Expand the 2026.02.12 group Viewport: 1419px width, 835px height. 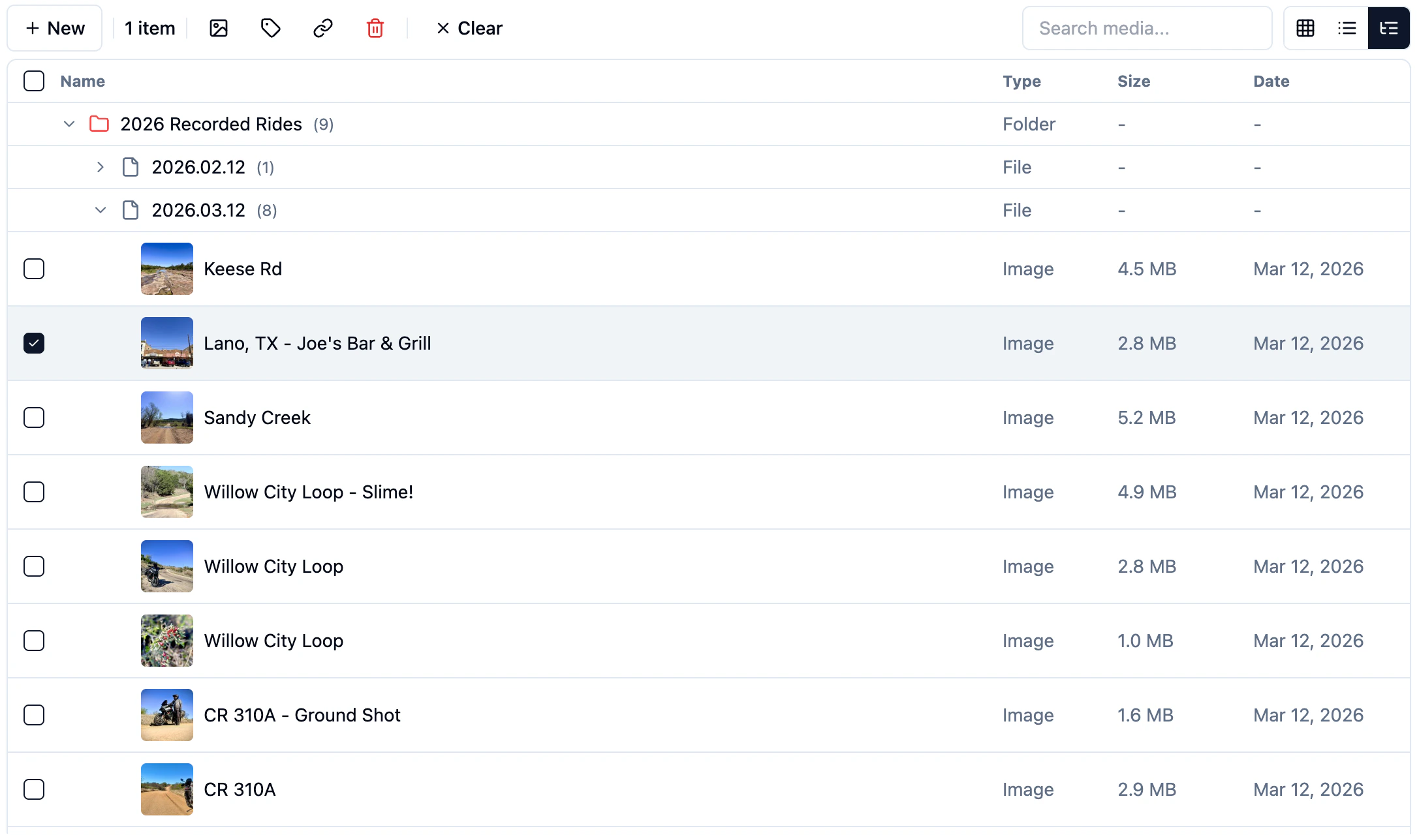(100, 167)
